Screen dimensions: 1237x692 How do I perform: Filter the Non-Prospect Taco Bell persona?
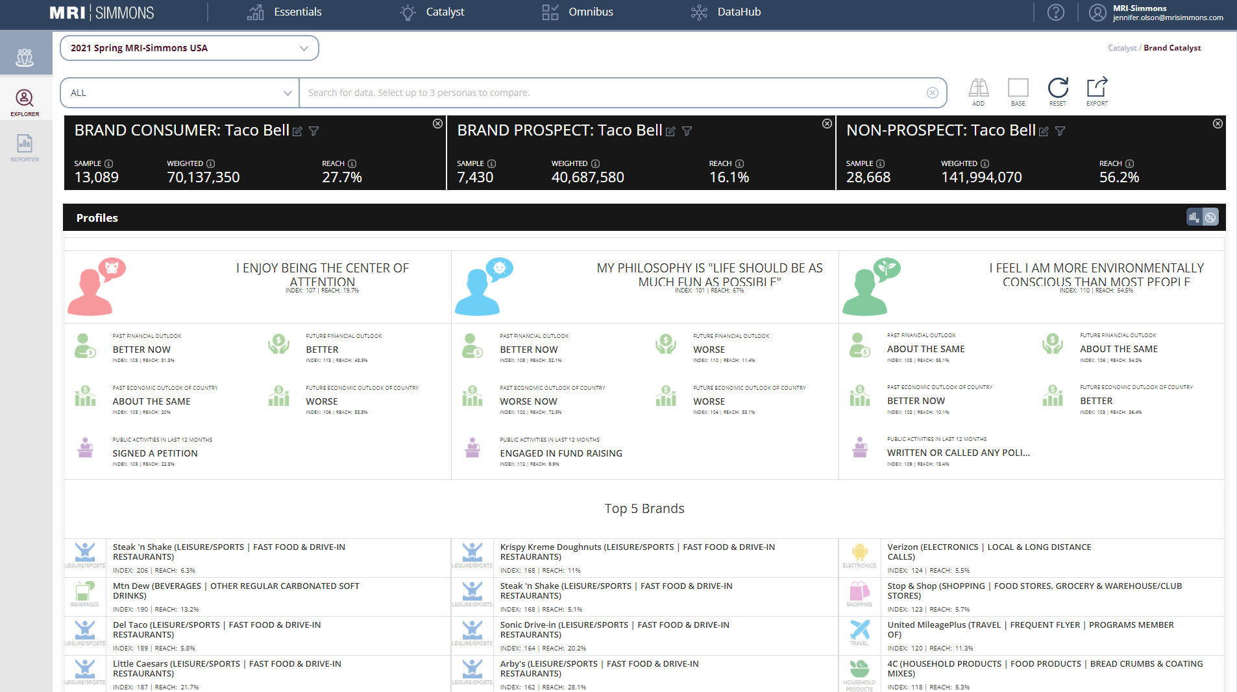point(1060,132)
